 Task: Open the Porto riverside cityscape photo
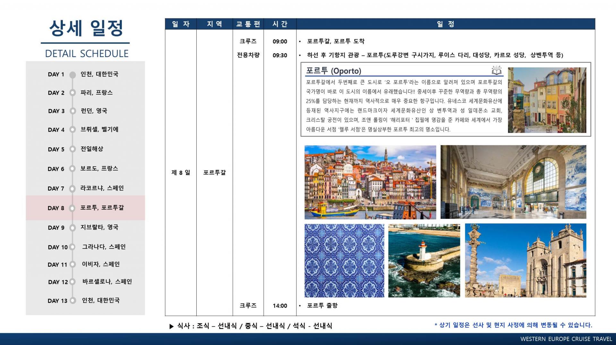click(370, 182)
